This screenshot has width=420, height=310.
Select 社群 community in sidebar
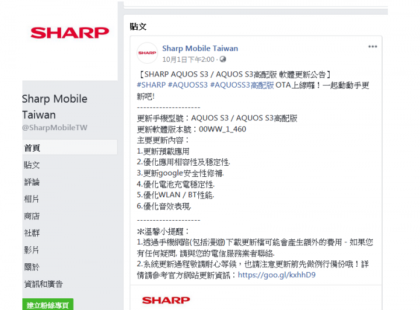click(x=32, y=233)
